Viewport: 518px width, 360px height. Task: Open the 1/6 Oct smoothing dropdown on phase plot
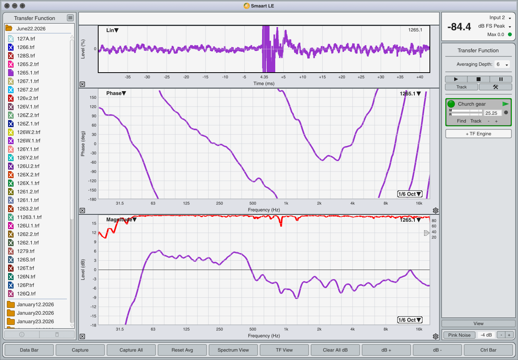tap(410, 194)
